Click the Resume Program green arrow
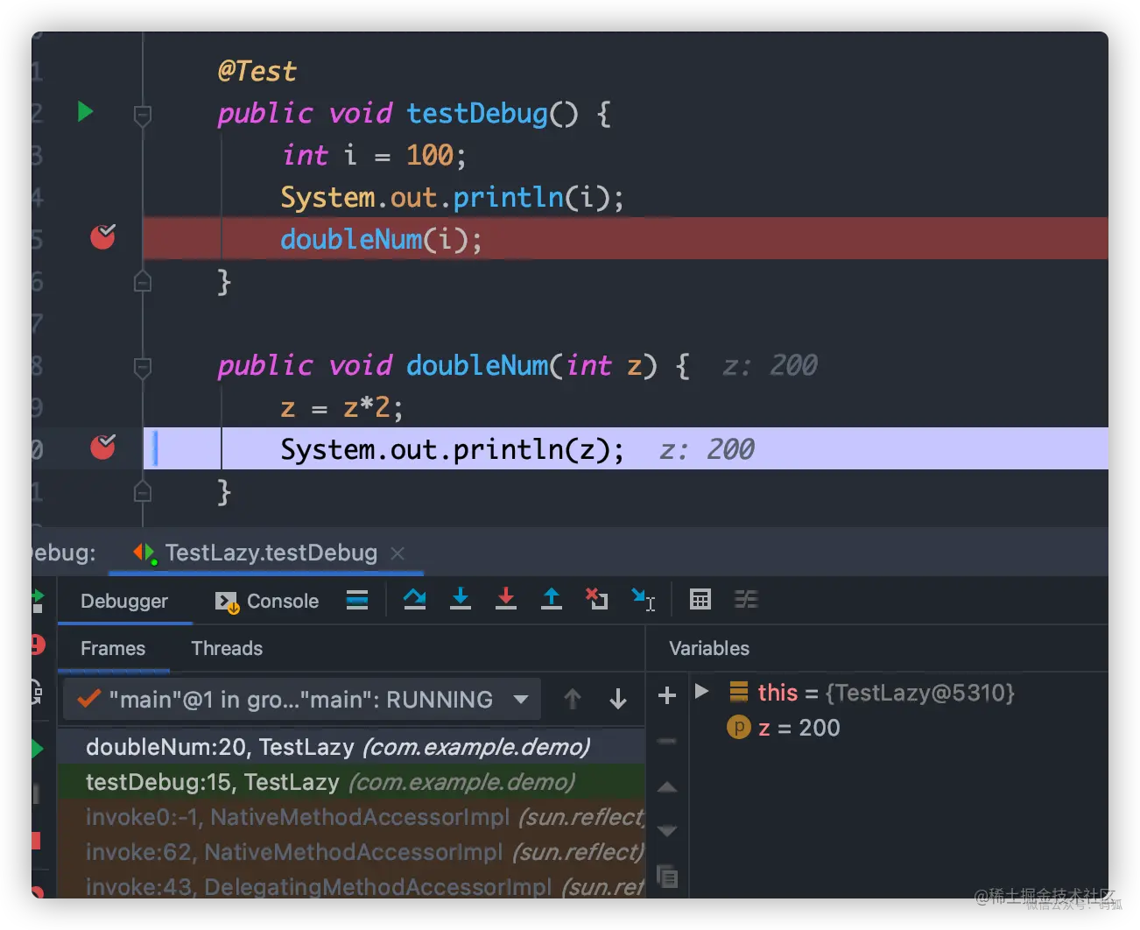1140x930 pixels. coord(37,749)
